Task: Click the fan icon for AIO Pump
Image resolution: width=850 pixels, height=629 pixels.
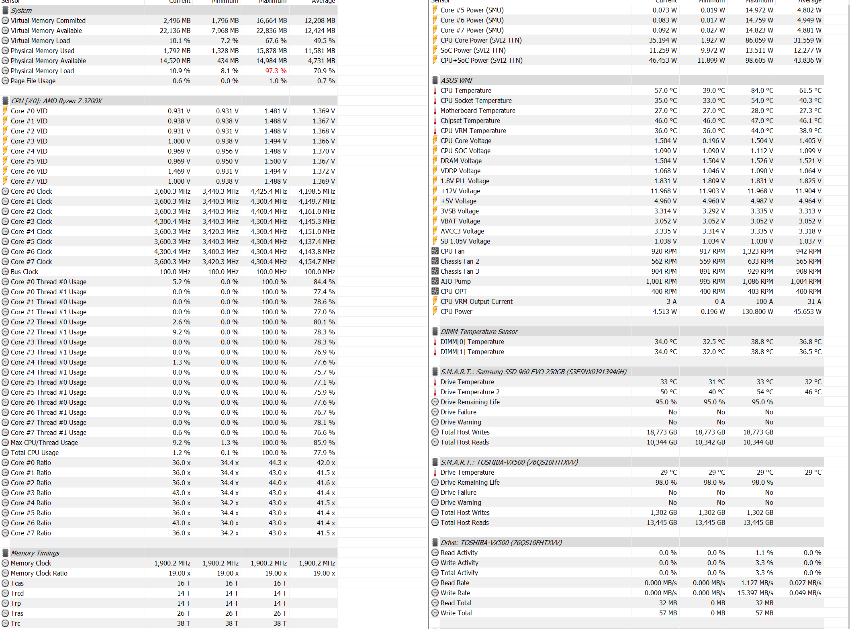Action: click(435, 281)
